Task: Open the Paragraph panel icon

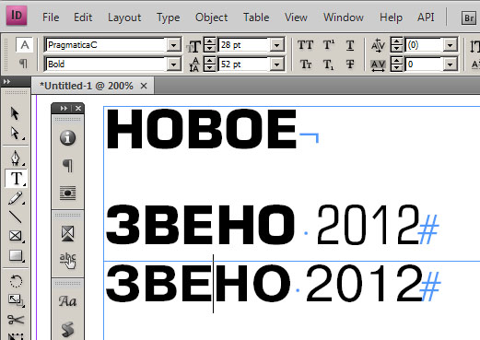Action: point(67,166)
